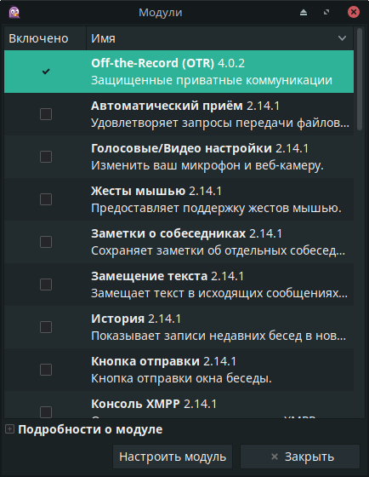Expand Подробности о модуле section
Image resolution: width=369 pixels, height=477 pixels.
9,429
